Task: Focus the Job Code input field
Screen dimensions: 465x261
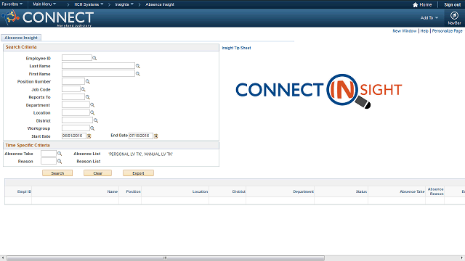Action: [71, 88]
